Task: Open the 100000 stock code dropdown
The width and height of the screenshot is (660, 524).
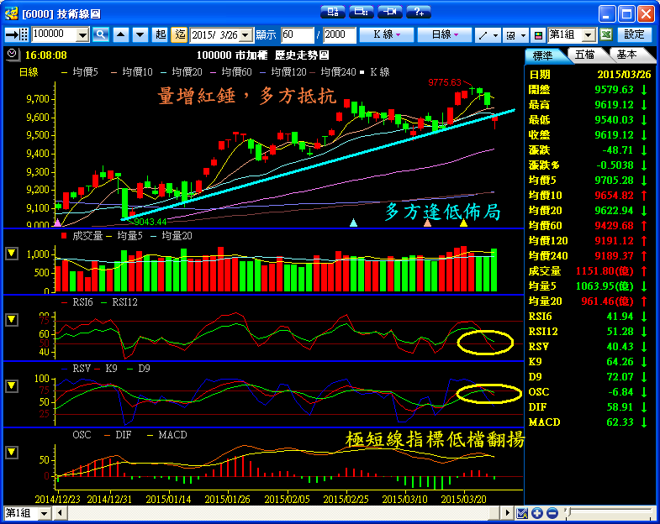Action: click(x=82, y=34)
